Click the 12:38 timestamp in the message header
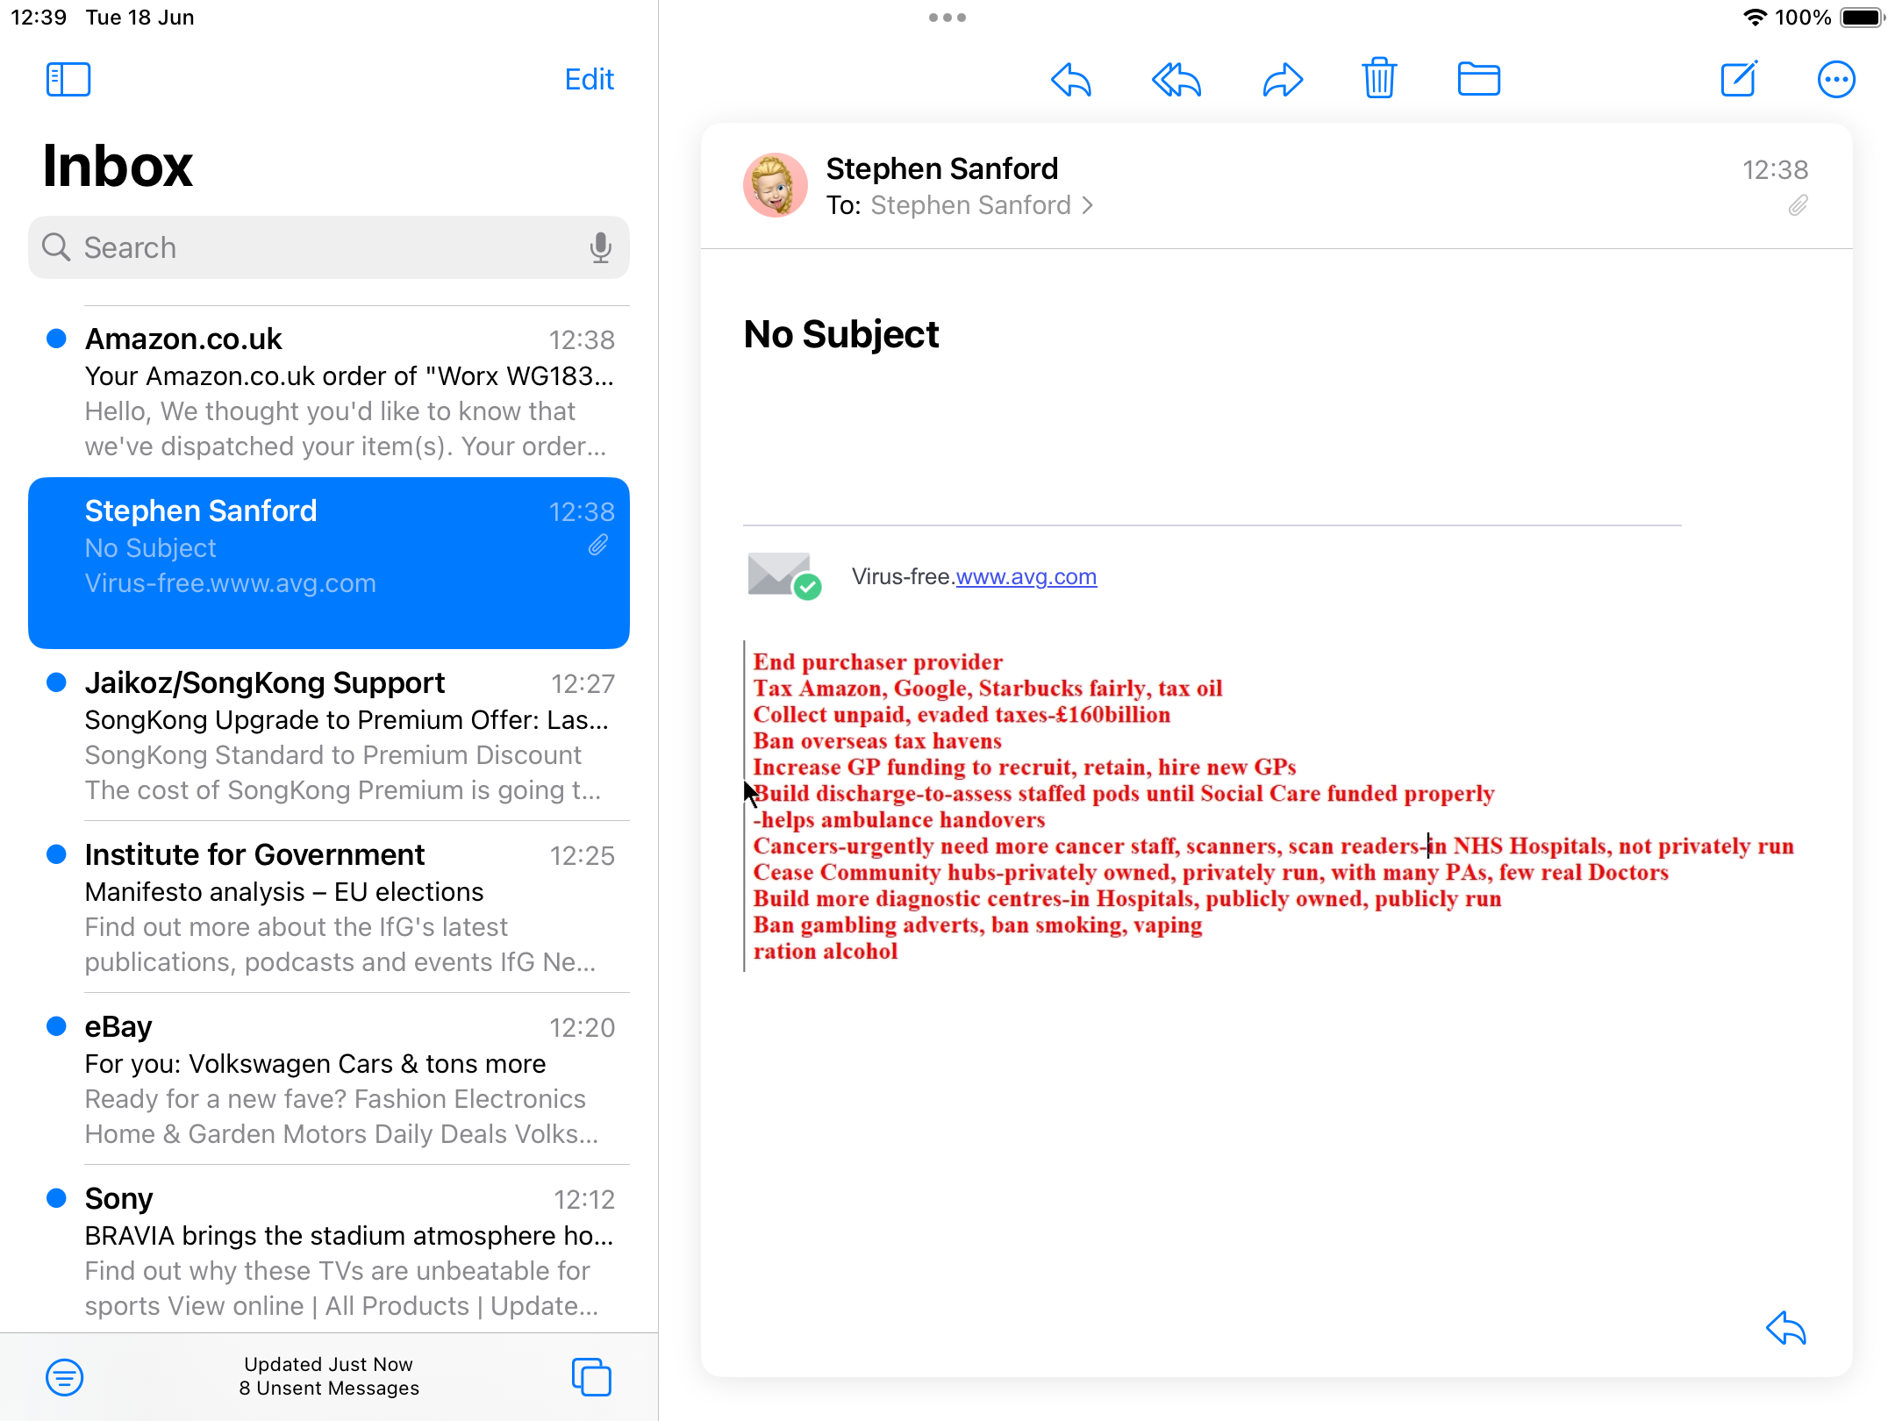This screenshot has width=1895, height=1421. pos(1775,169)
